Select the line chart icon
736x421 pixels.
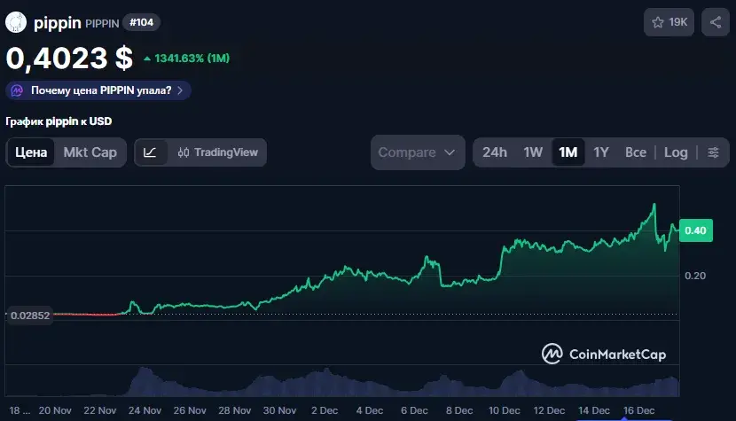150,152
